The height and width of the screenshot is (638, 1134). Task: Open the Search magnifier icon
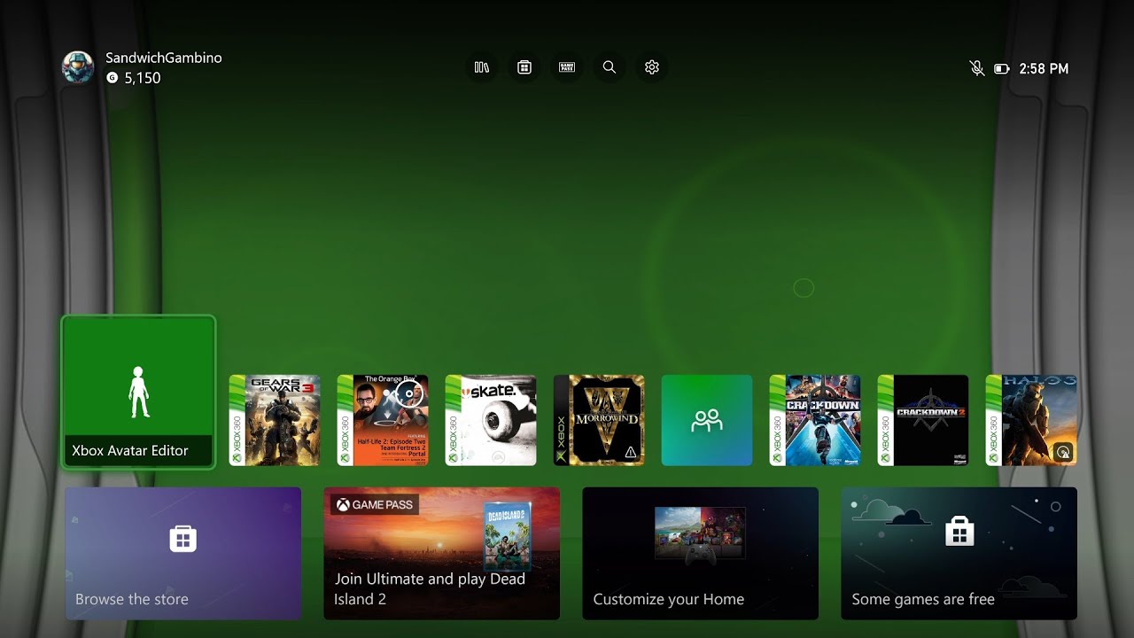[x=610, y=67]
